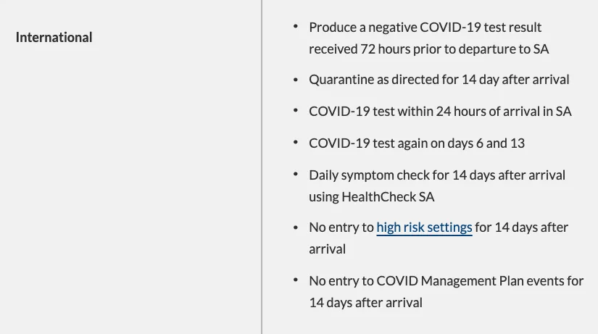The image size is (598, 334).
Task: Select the Quarantine as directed for 14 day item
Action: 439,80
